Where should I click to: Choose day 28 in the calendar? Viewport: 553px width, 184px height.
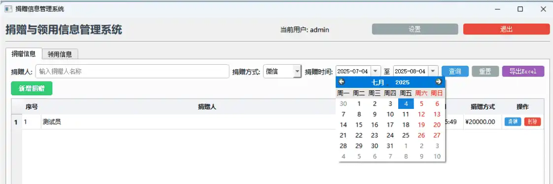(343, 146)
